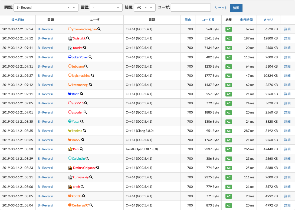Click magnifier icon beside isaf27
The width and height of the screenshot is (295, 210).
click(x=83, y=140)
